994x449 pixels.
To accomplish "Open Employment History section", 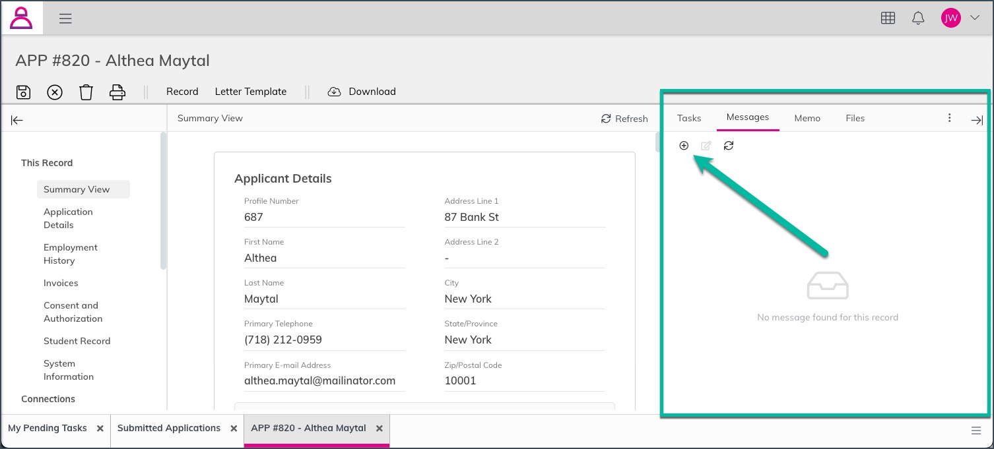I will tap(71, 254).
